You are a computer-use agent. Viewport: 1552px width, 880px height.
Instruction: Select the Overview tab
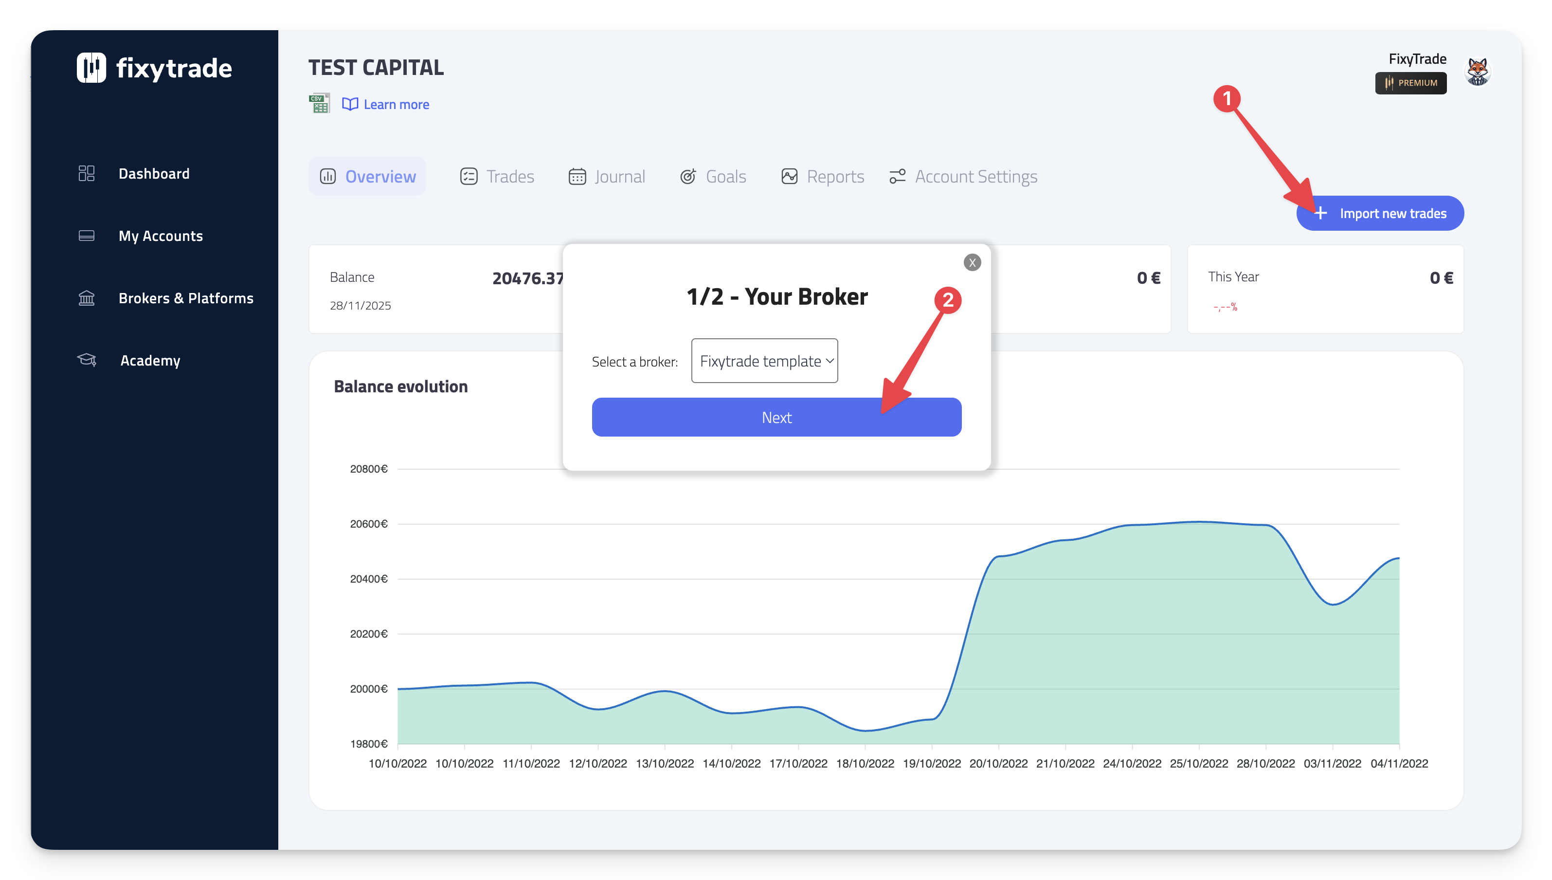367,177
